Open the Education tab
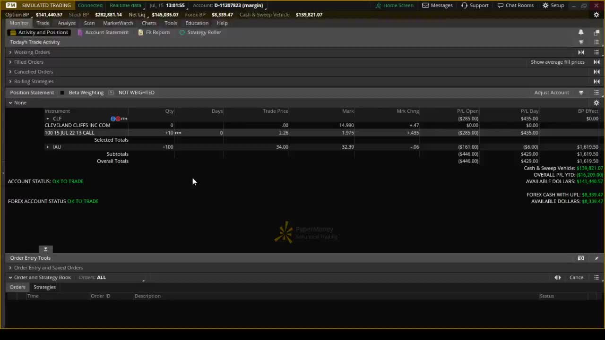The width and height of the screenshot is (605, 340). tap(197, 23)
